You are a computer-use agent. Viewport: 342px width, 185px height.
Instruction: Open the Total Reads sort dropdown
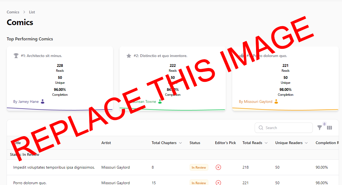(x=266, y=142)
